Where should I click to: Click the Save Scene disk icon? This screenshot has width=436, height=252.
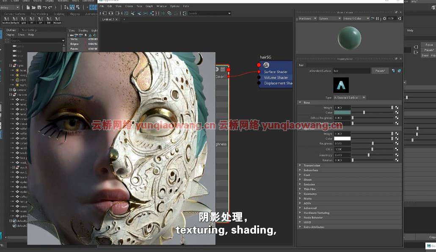39,7
